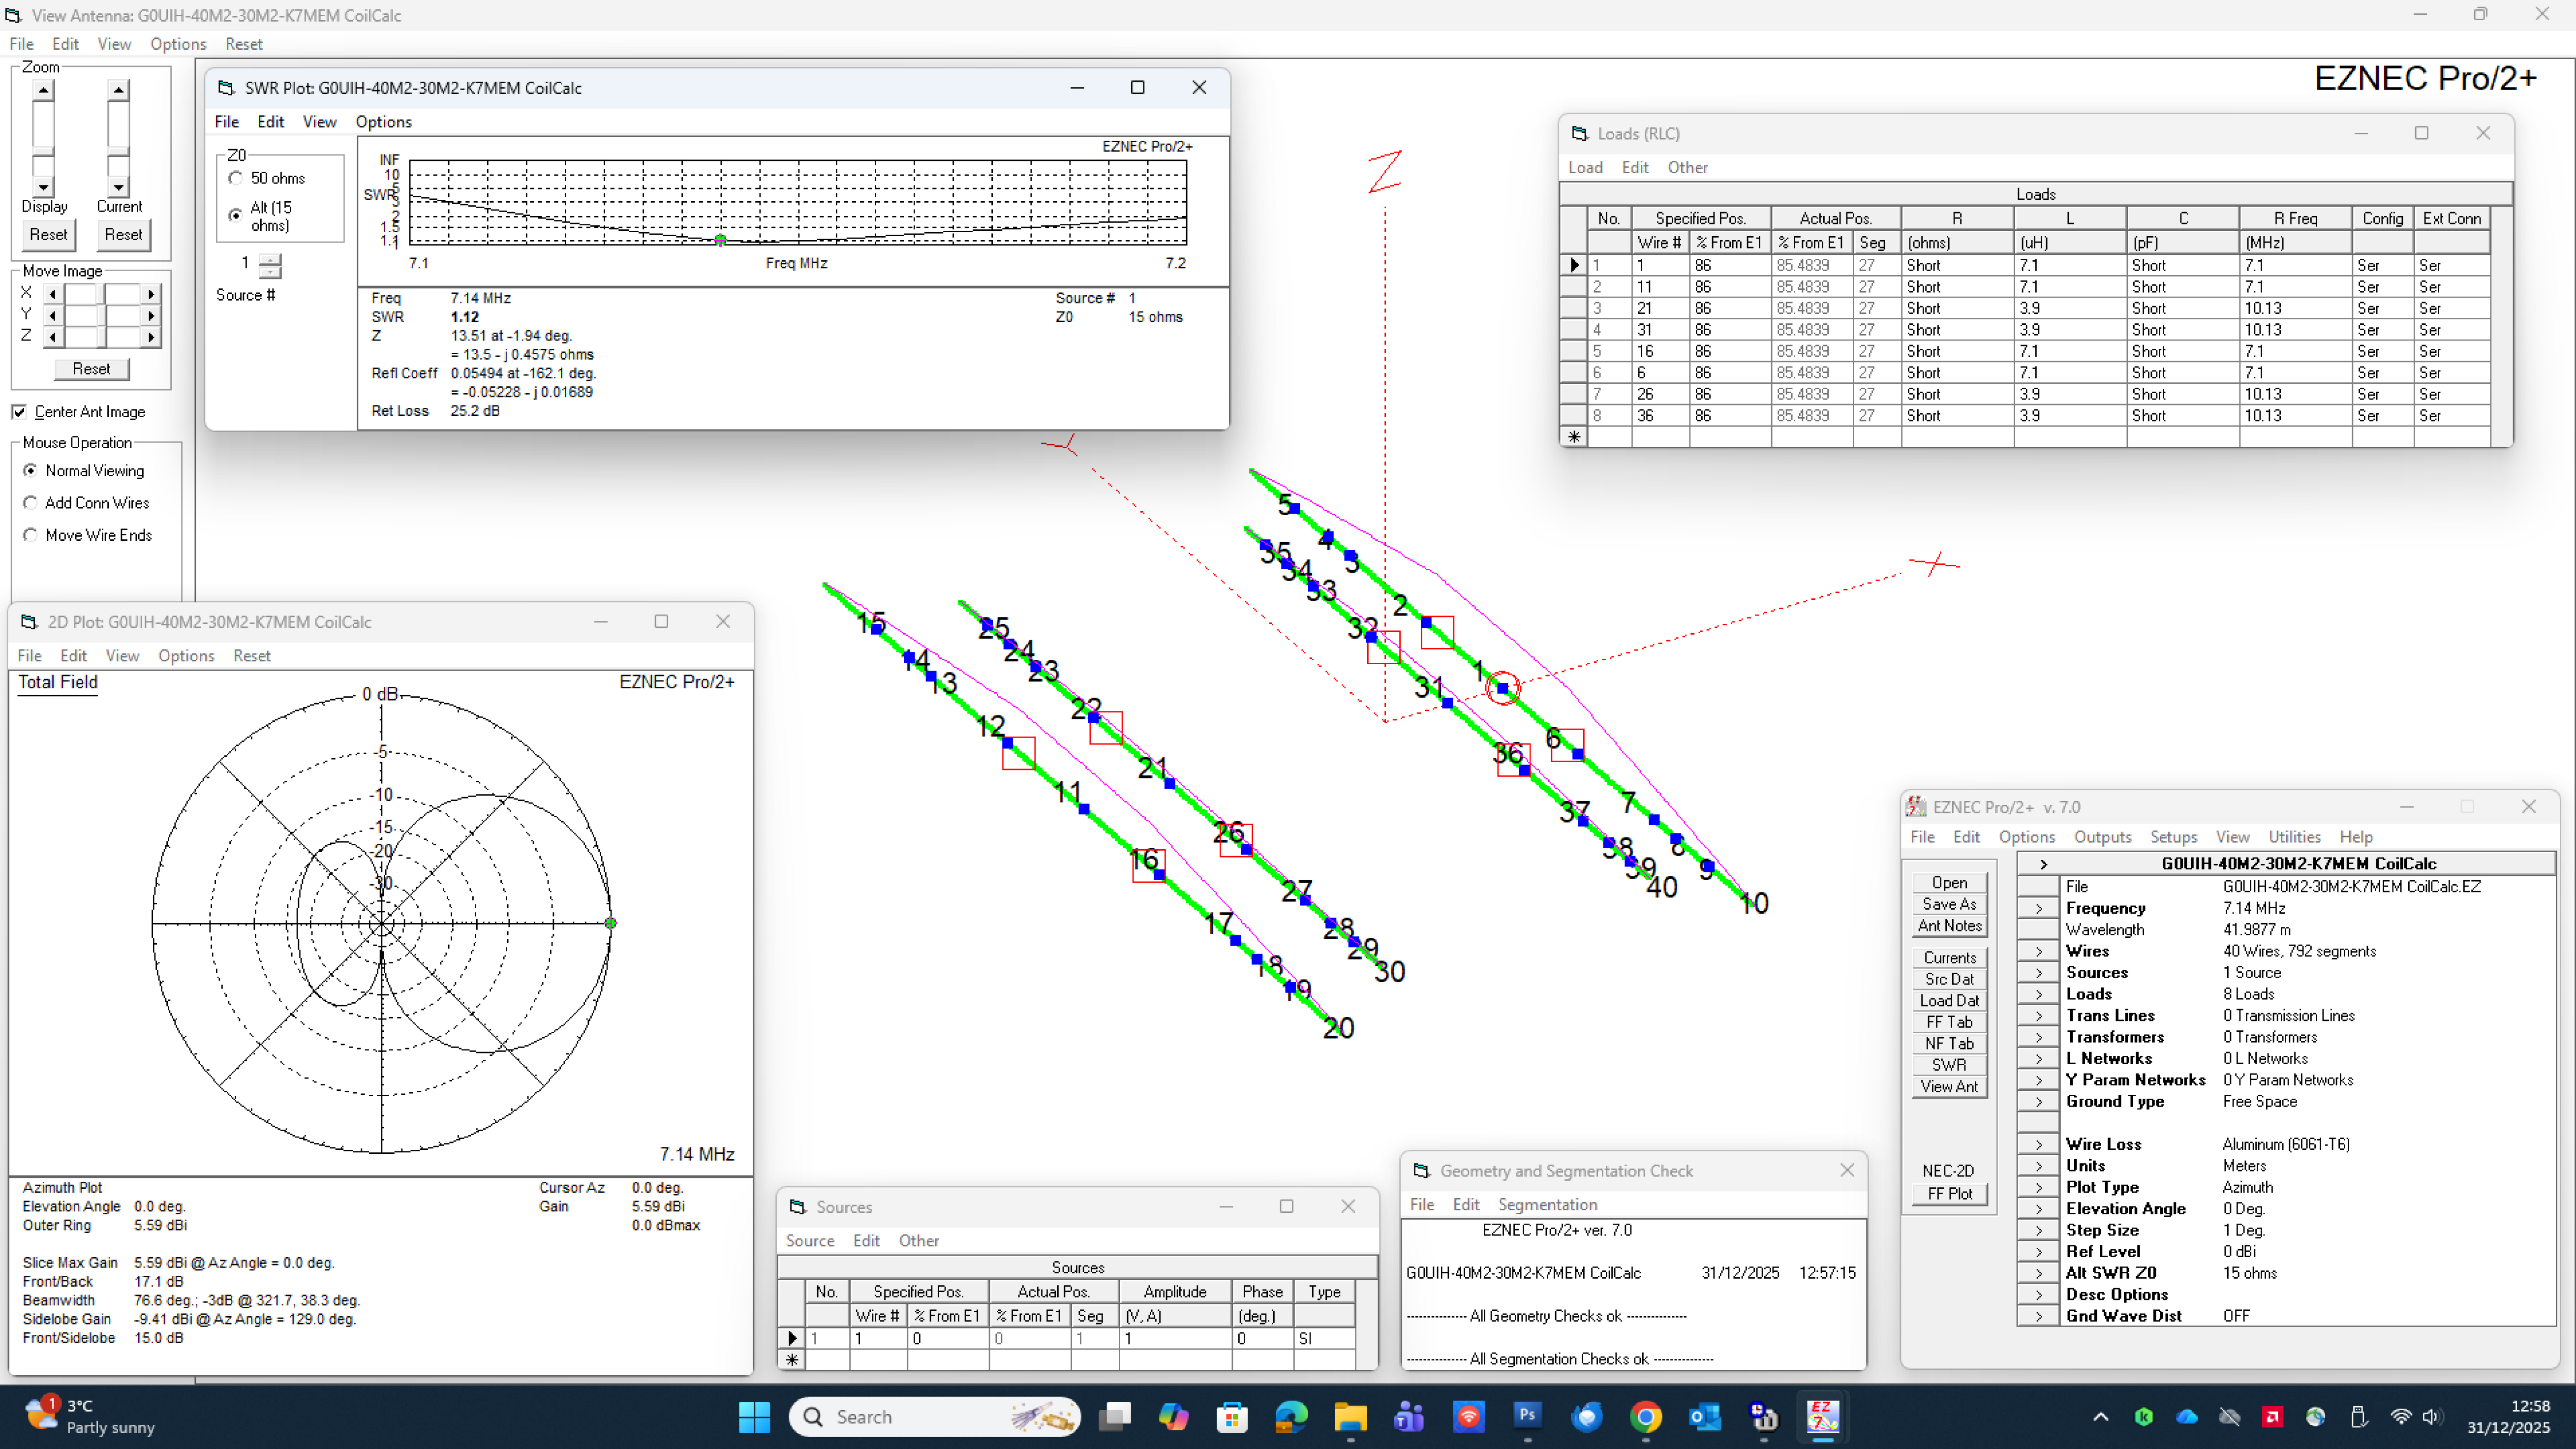2576x1449 pixels.
Task: Click the FF Plot button
Action: [1949, 1193]
